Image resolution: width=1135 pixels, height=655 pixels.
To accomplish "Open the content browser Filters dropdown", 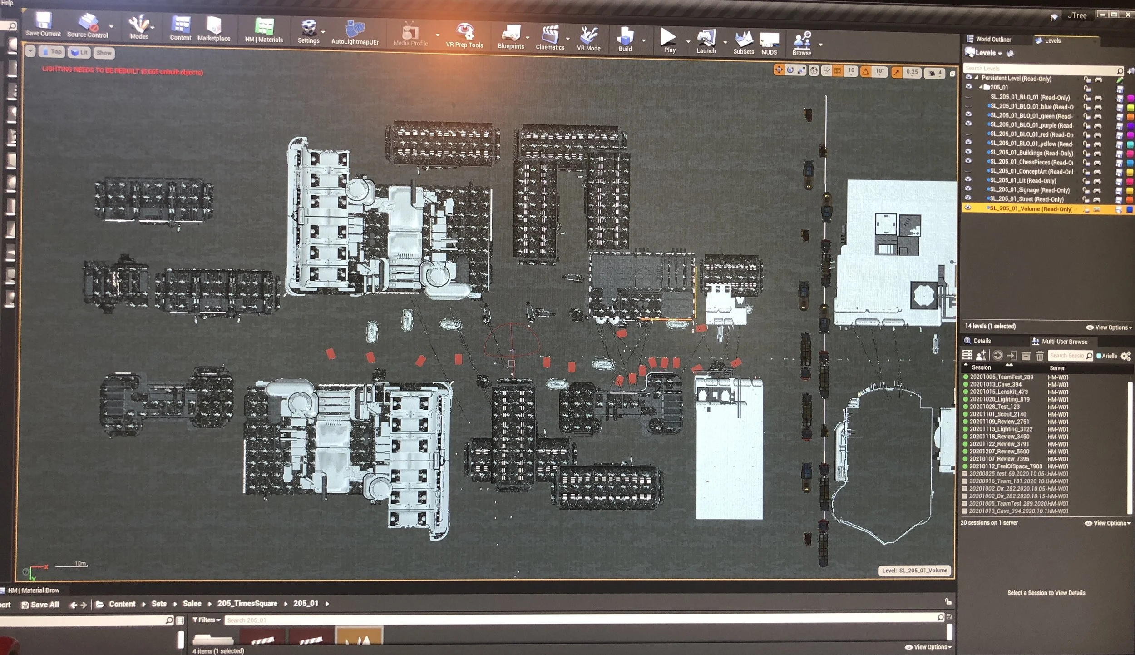I will click(207, 620).
